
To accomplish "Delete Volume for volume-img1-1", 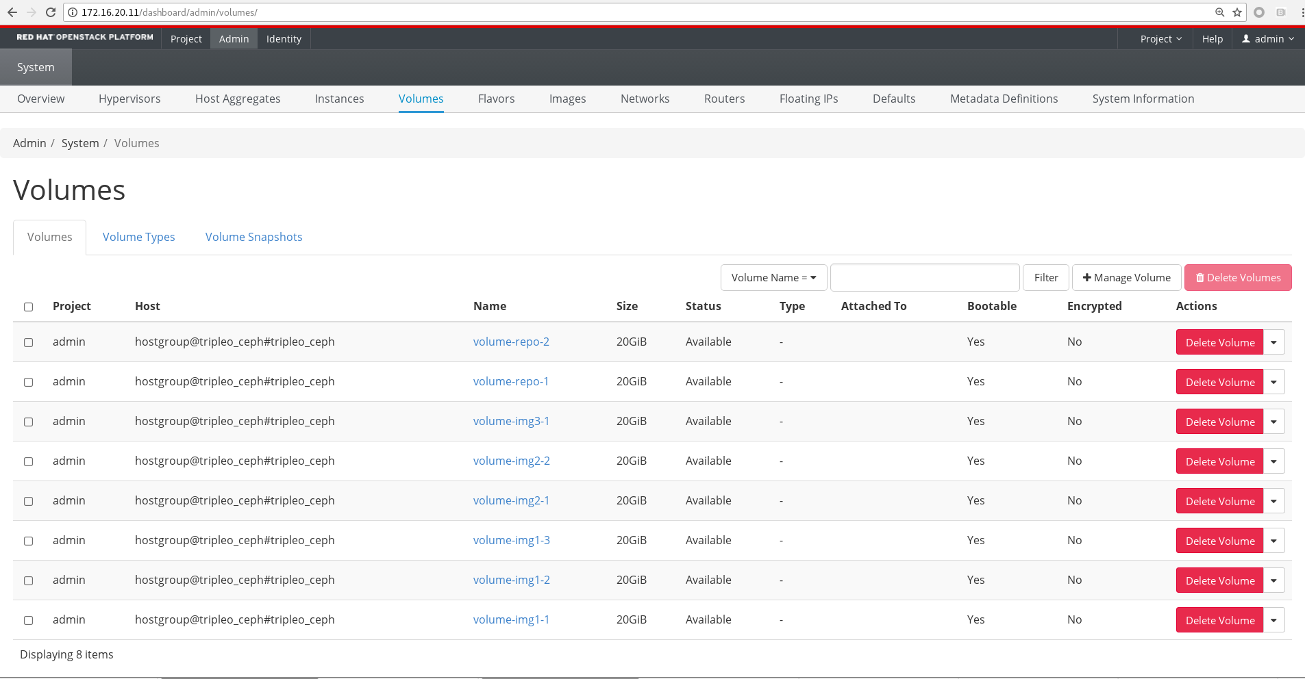I will (x=1219, y=620).
